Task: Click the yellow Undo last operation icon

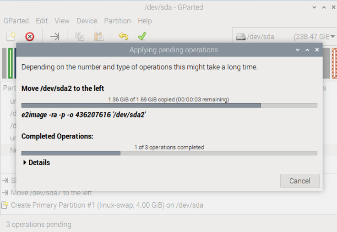Action: coord(123,36)
